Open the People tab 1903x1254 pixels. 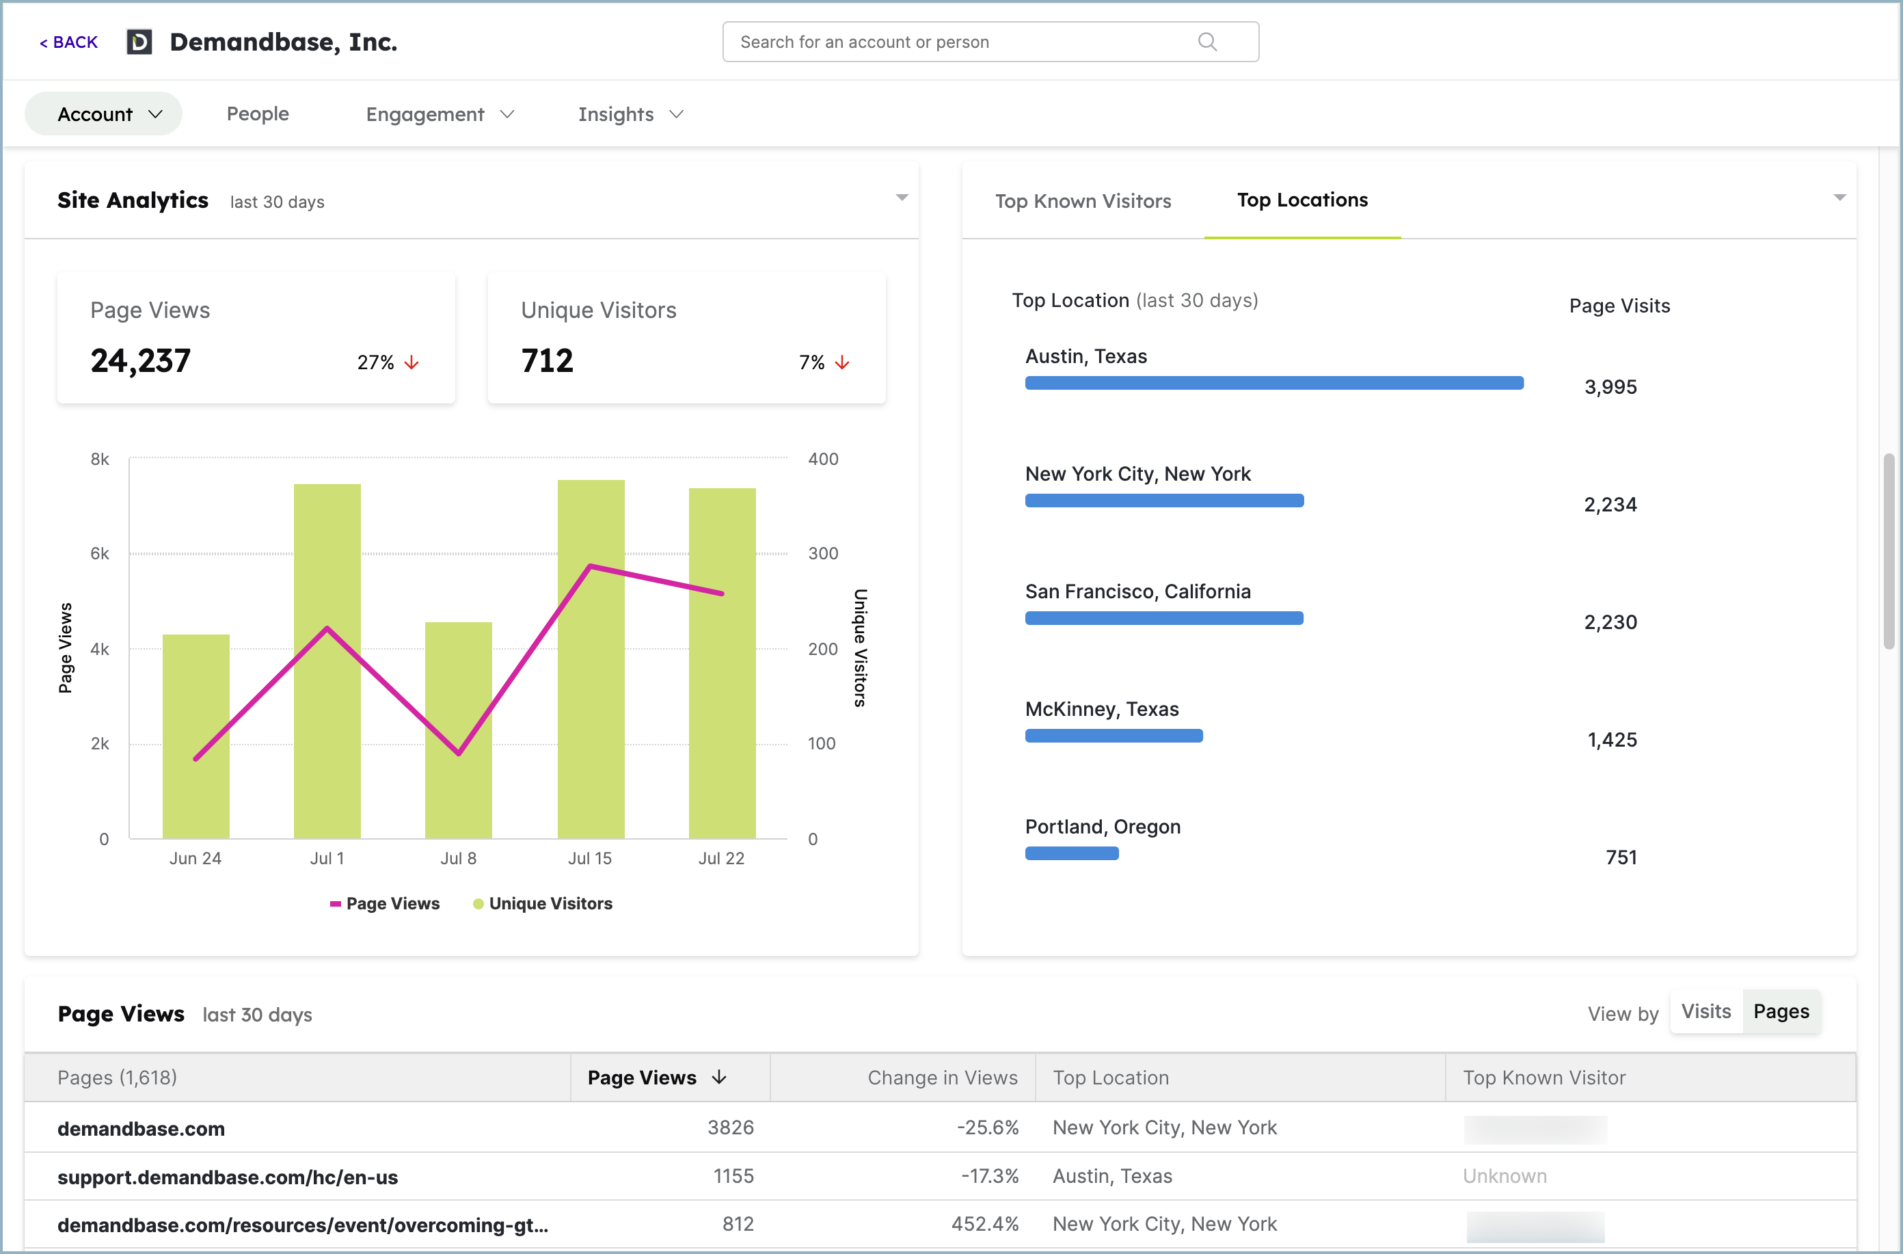(x=258, y=114)
